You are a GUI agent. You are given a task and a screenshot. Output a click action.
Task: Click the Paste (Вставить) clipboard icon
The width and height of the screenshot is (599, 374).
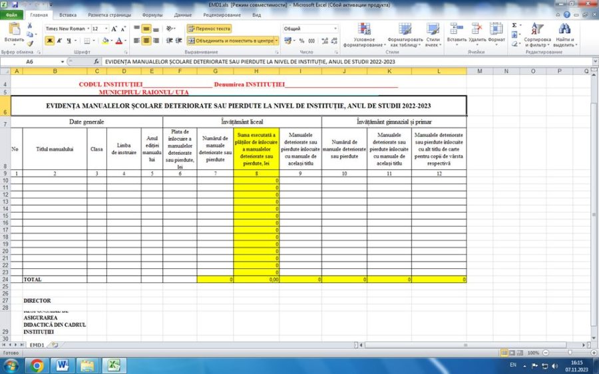click(14, 29)
